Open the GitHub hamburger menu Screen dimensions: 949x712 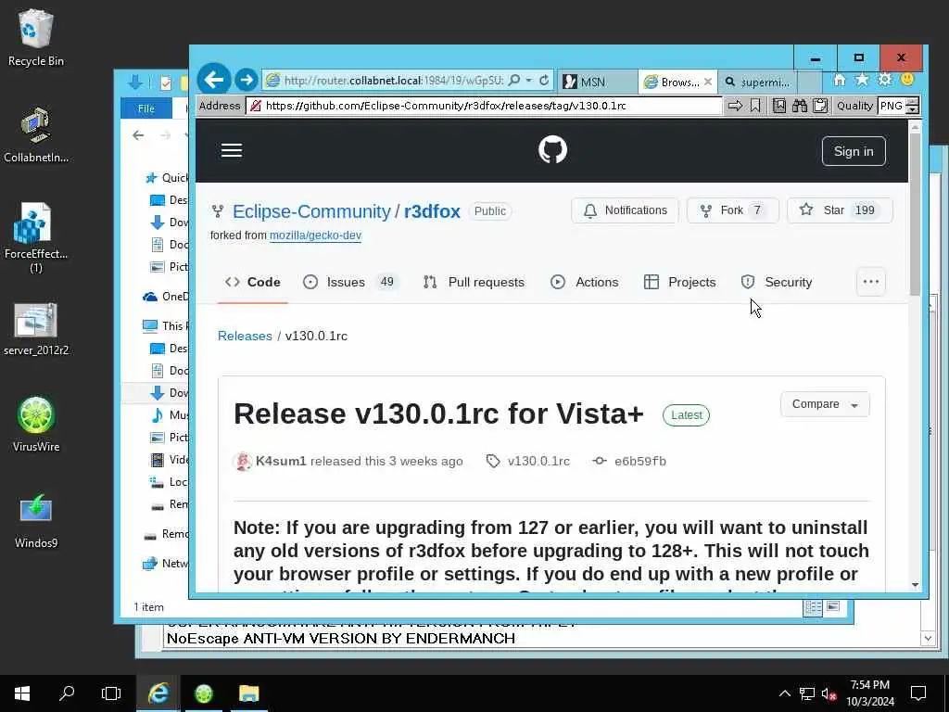point(231,150)
